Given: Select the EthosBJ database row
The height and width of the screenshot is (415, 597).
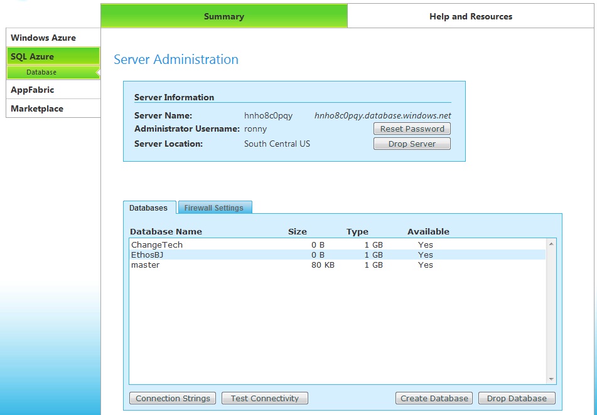Looking at the screenshot, I should (x=337, y=255).
